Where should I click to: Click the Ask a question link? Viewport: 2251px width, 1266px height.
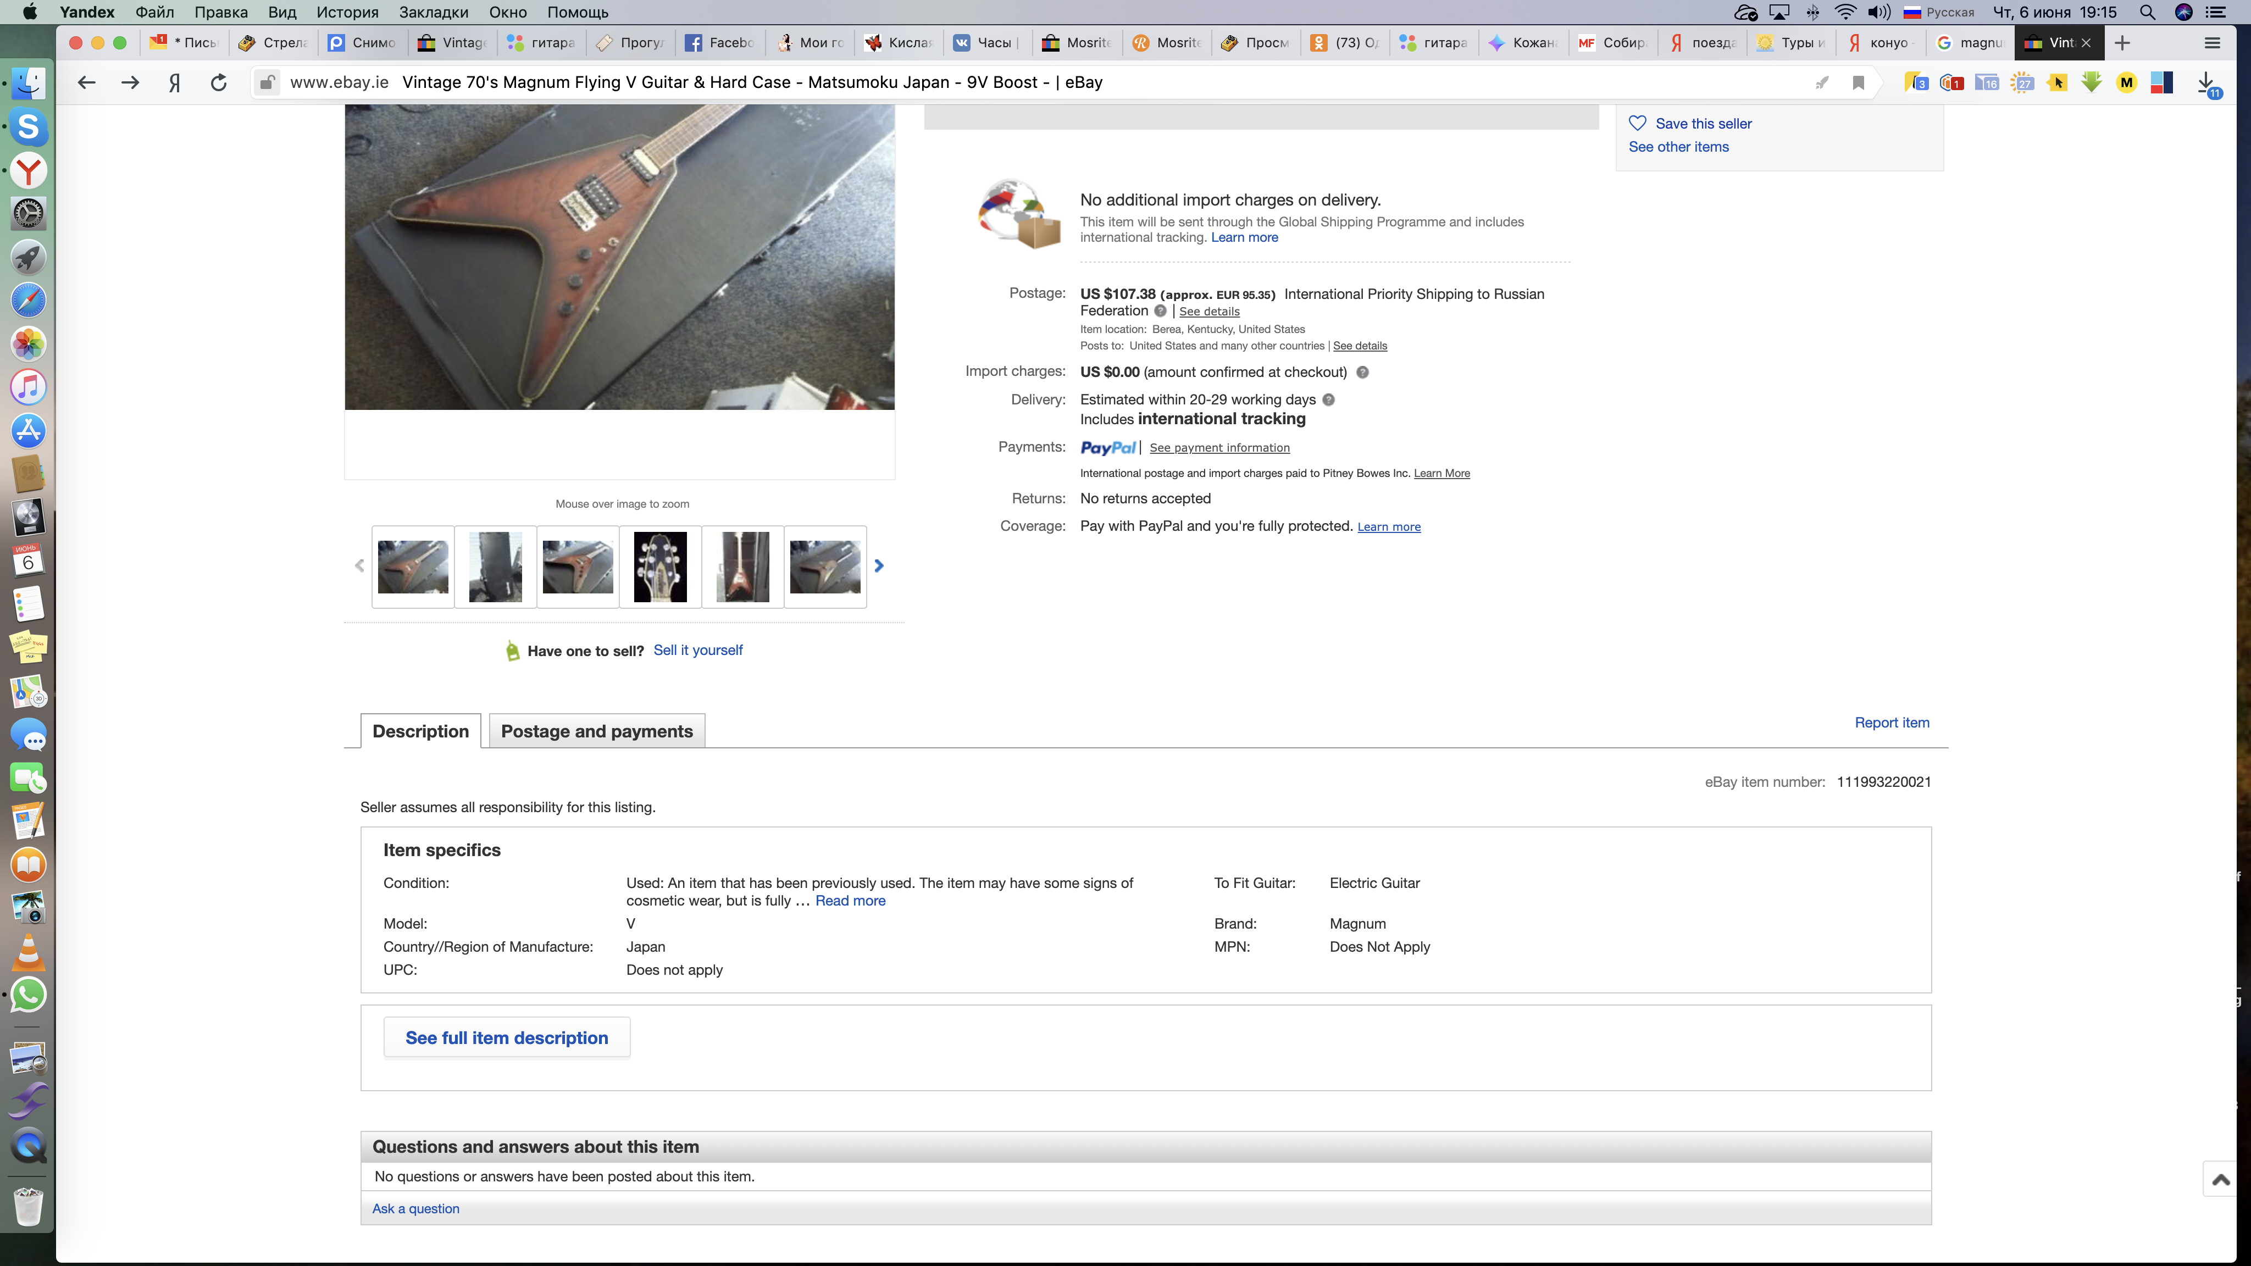(x=415, y=1208)
